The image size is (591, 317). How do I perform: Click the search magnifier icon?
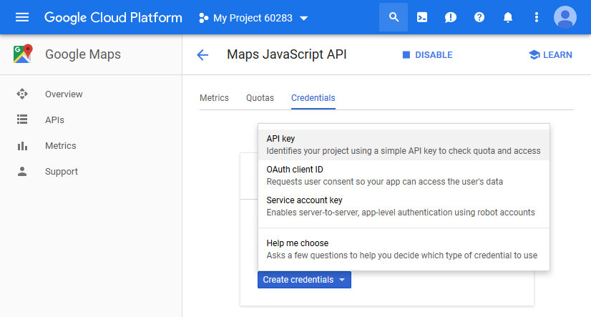coord(394,17)
